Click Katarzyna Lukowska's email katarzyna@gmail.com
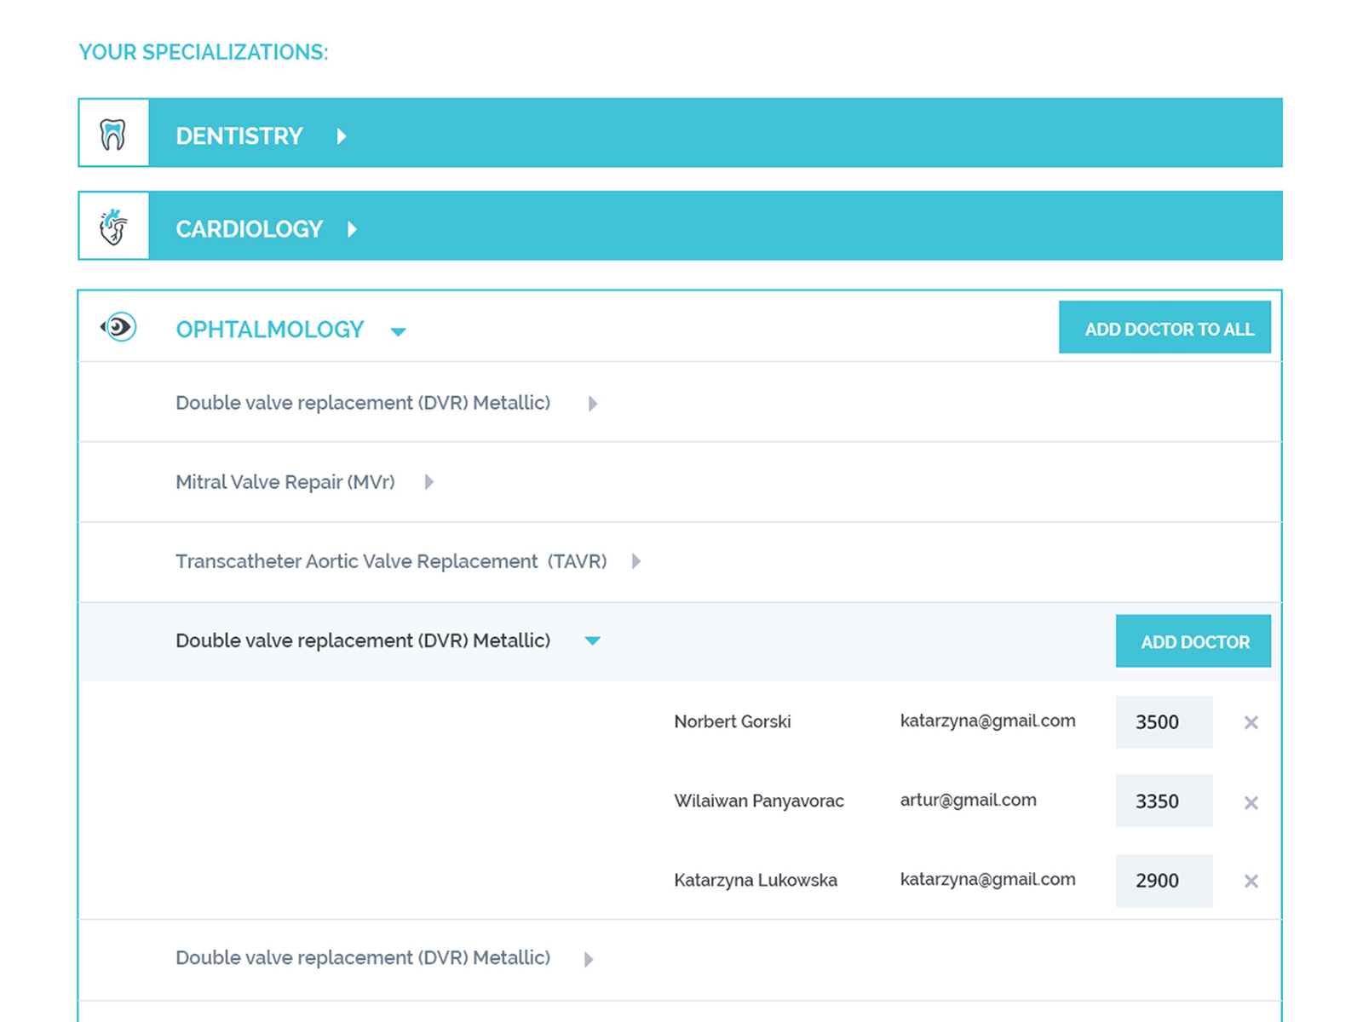This screenshot has height=1022, width=1363. click(x=988, y=879)
